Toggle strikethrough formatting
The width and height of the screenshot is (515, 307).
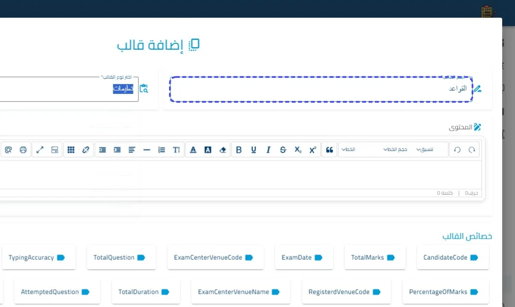pyautogui.click(x=283, y=150)
